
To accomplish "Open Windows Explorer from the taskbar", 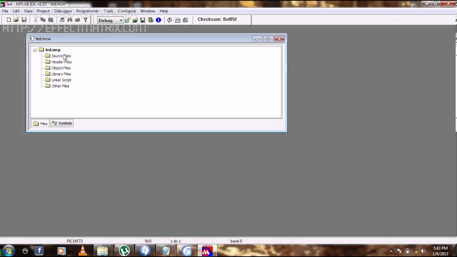I will pos(102,251).
